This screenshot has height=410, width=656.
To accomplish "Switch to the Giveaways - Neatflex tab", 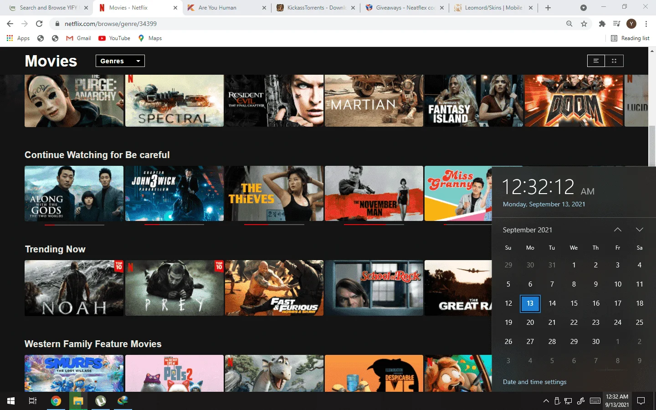I will [x=405, y=8].
